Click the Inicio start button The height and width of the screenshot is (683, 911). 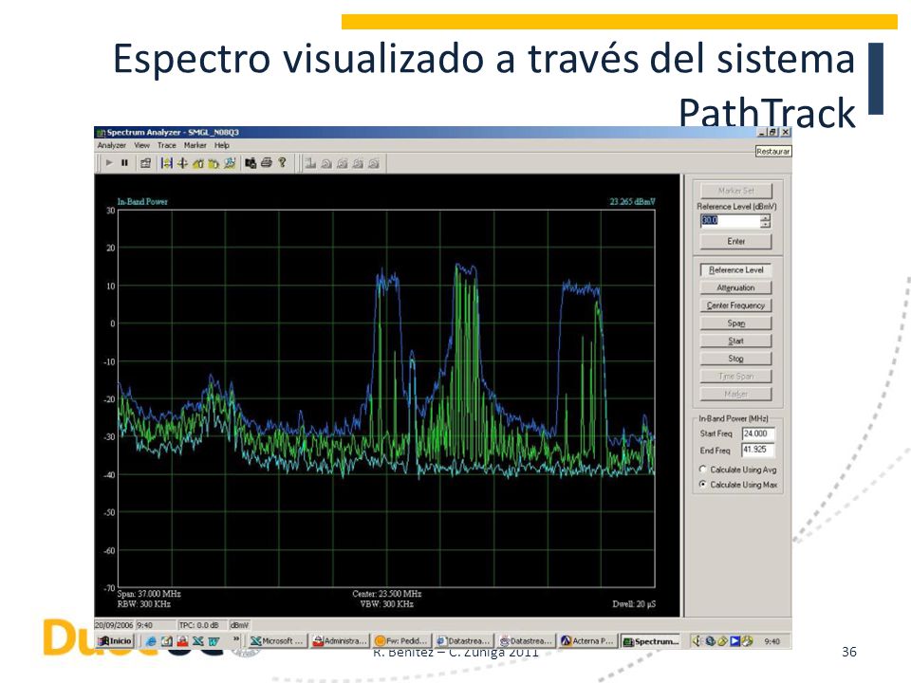[x=116, y=641]
